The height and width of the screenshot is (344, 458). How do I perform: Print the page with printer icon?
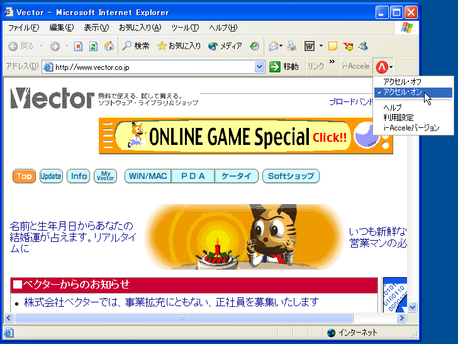(x=291, y=46)
